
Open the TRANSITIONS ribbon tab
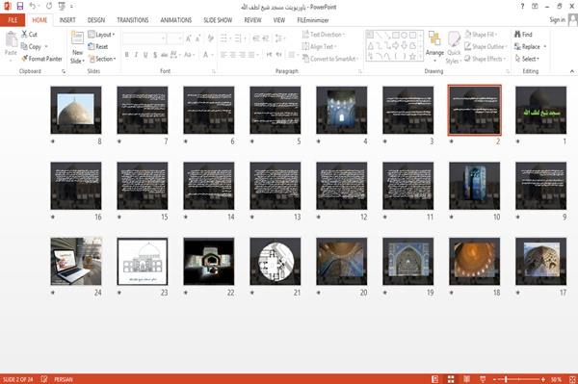(133, 20)
